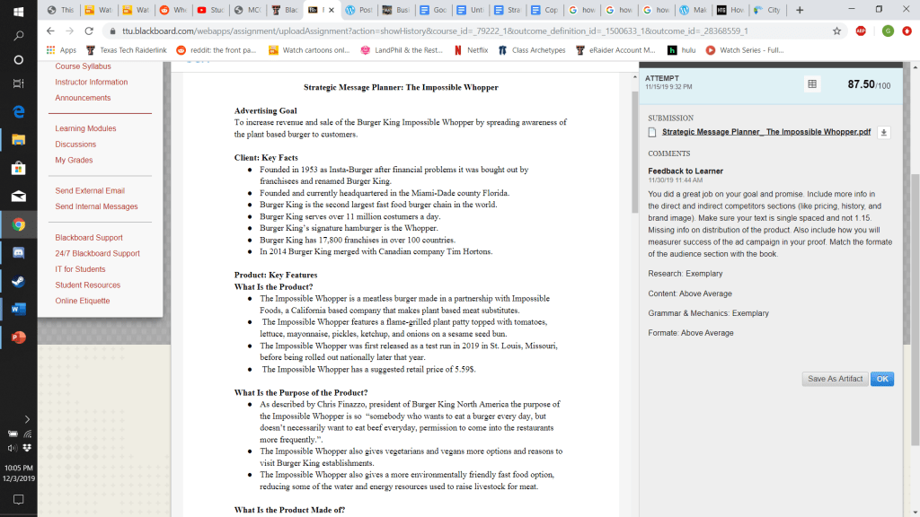Open Microsoft Word from the taskbar
Image resolution: width=920 pixels, height=517 pixels.
pos(18,310)
